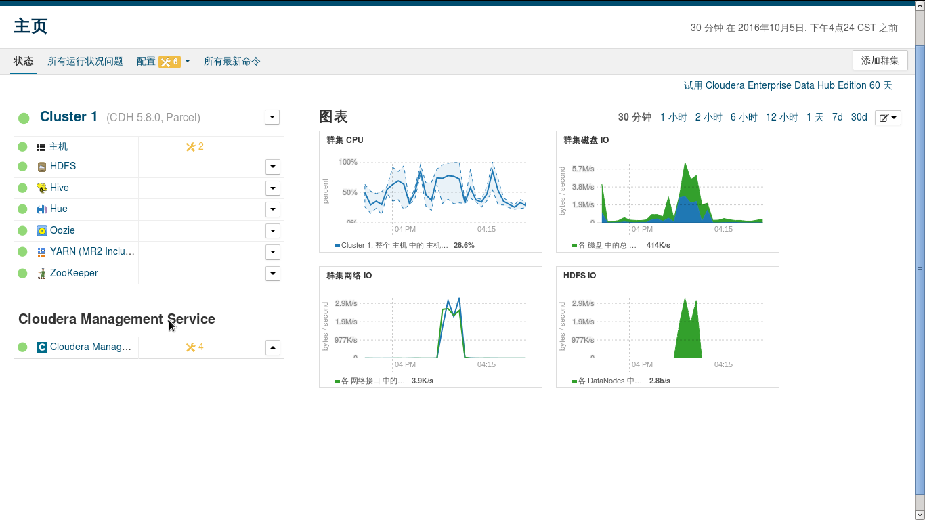Viewport: 925px width, 520px height.
Task: Click the scrollbar up arrow
Action: point(920,4)
